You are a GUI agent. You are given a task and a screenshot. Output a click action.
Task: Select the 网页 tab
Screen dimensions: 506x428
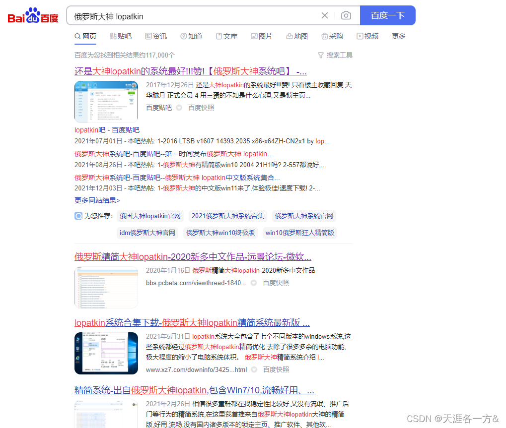85,36
